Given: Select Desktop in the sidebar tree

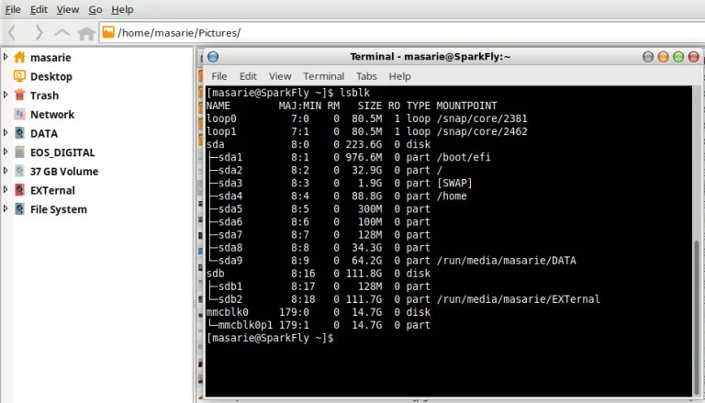Looking at the screenshot, I should coord(50,76).
